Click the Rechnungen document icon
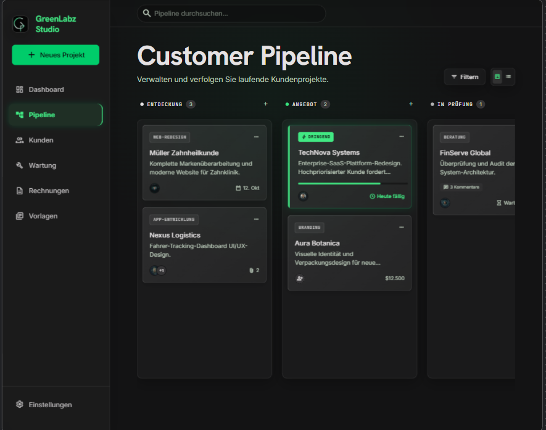Screen dimensions: 546x430 [x=20, y=191]
